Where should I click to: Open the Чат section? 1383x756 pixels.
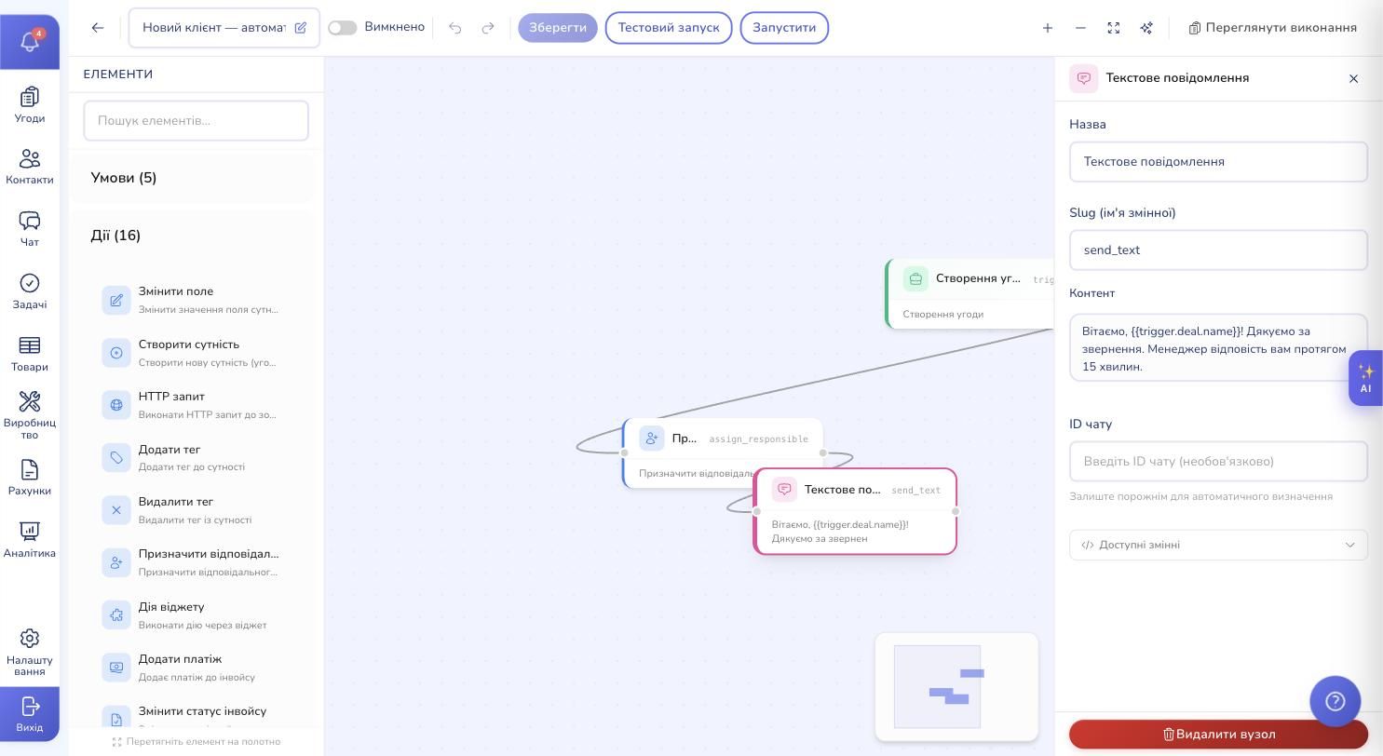30,229
